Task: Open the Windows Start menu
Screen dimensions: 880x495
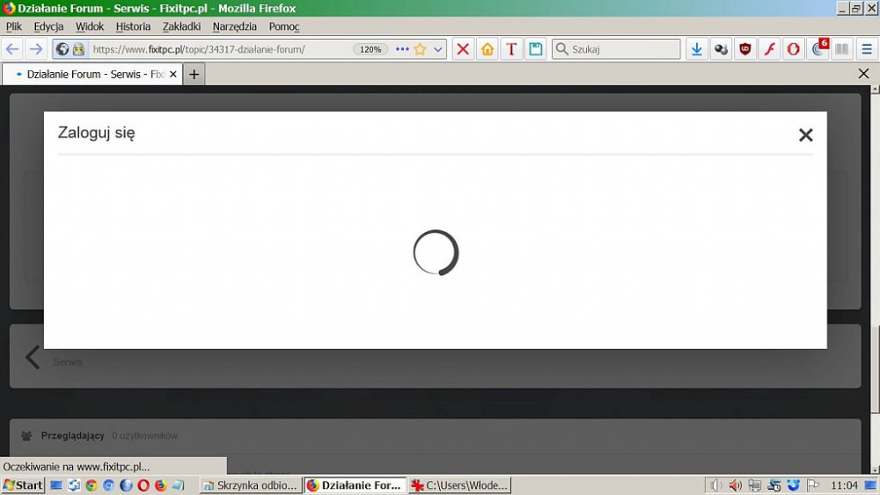Action: tap(24, 485)
